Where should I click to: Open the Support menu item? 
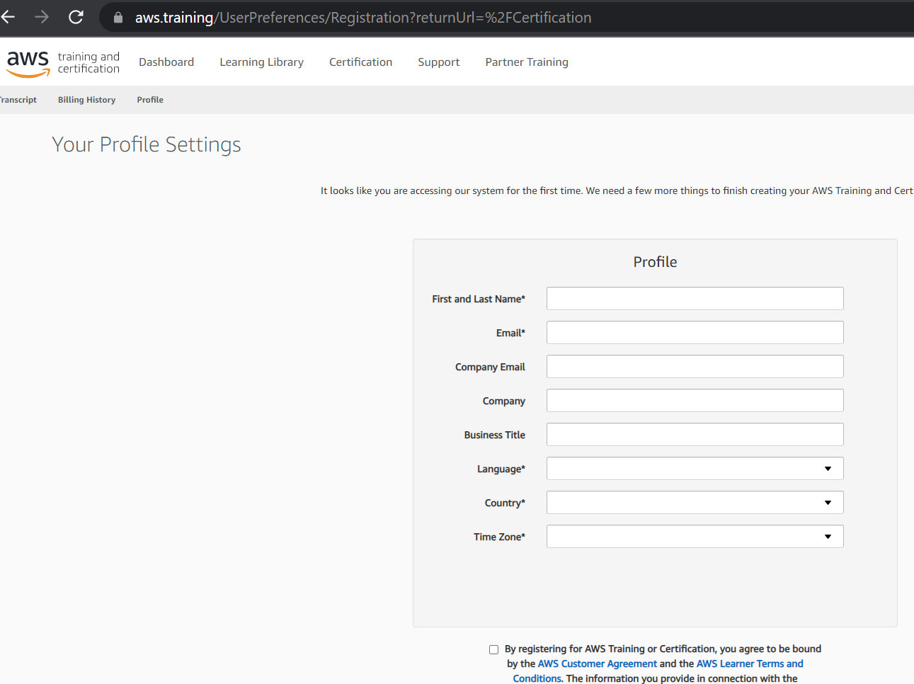[439, 62]
